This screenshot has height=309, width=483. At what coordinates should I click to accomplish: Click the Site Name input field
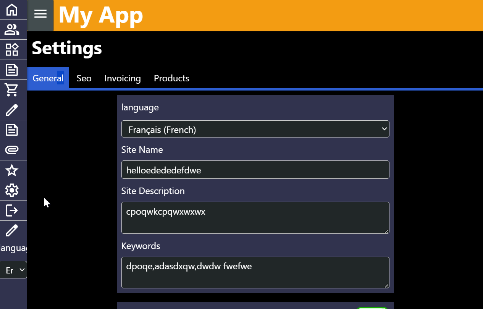pos(255,170)
